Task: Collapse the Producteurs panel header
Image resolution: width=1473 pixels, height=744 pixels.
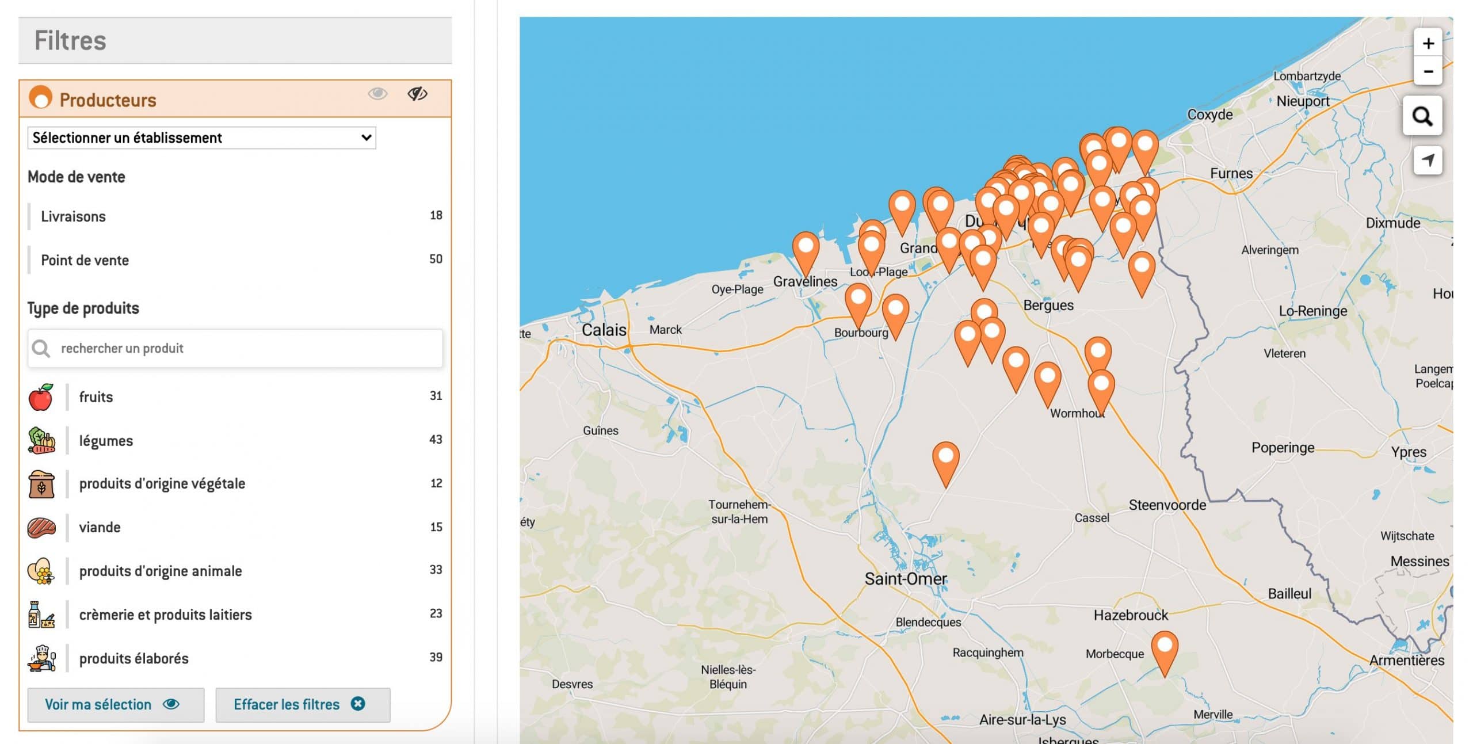Action: pos(108,100)
